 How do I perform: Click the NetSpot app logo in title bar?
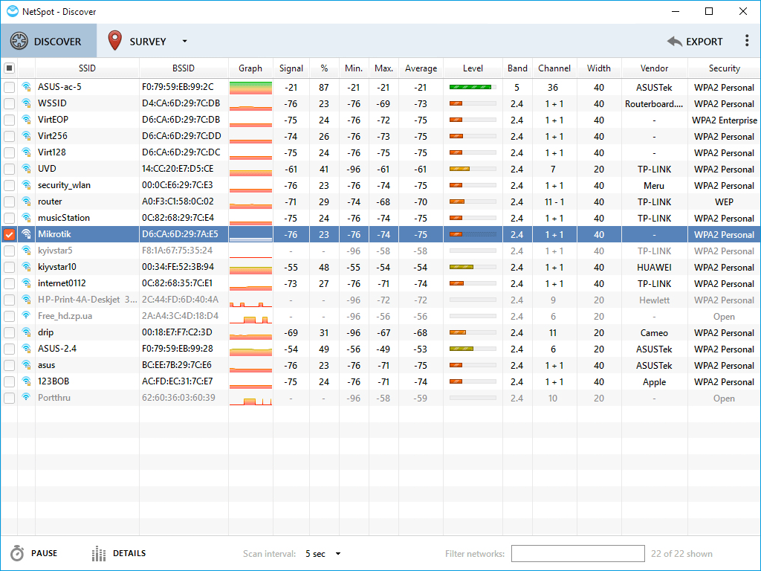click(13, 10)
